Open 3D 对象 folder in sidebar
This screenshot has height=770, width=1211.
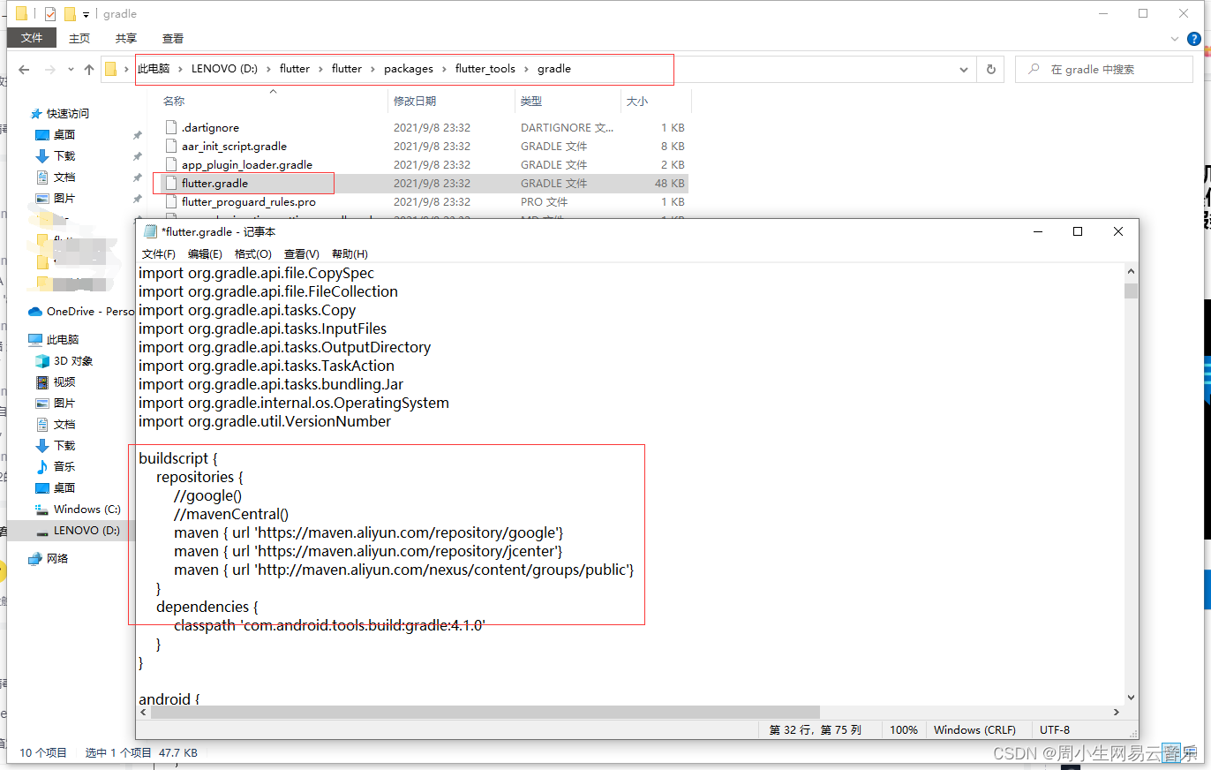[72, 361]
